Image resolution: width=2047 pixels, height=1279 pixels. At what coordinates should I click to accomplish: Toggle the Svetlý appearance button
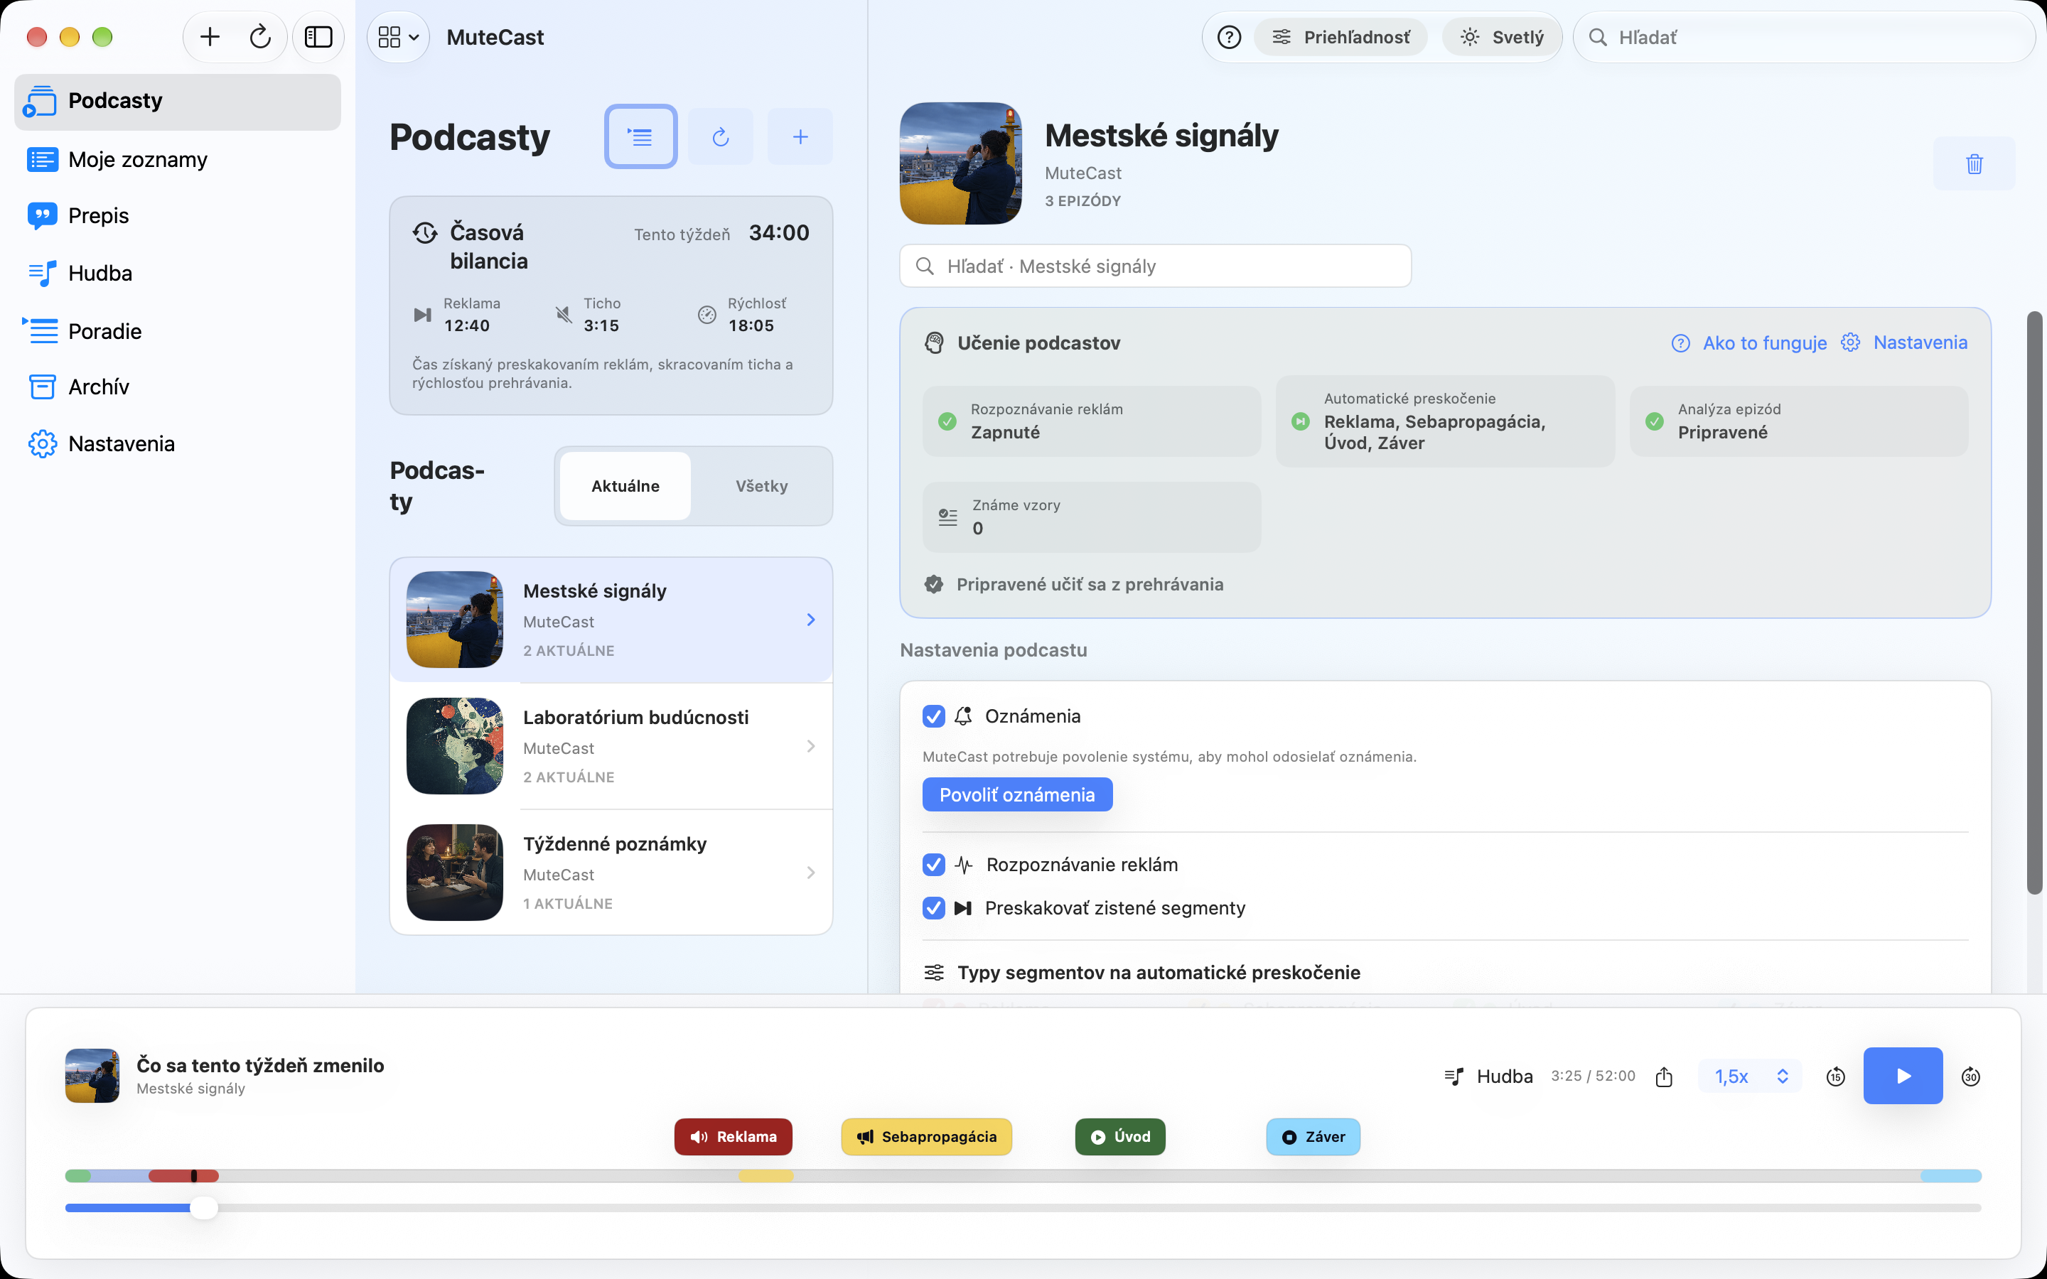coord(1501,37)
